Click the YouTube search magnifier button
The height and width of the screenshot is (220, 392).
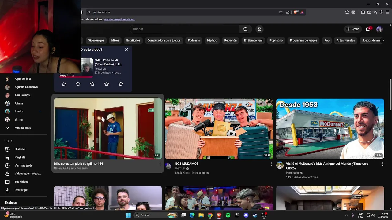(x=246, y=29)
